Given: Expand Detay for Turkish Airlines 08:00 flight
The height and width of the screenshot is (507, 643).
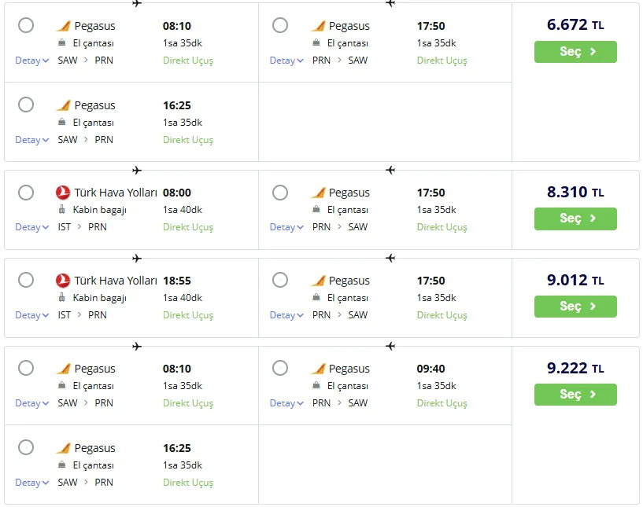Looking at the screenshot, I should click(31, 227).
